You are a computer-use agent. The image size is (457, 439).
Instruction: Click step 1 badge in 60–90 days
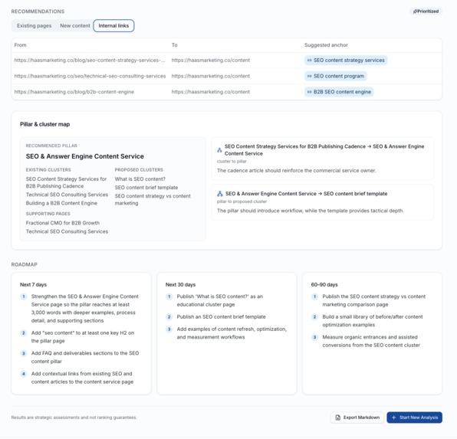(314, 296)
